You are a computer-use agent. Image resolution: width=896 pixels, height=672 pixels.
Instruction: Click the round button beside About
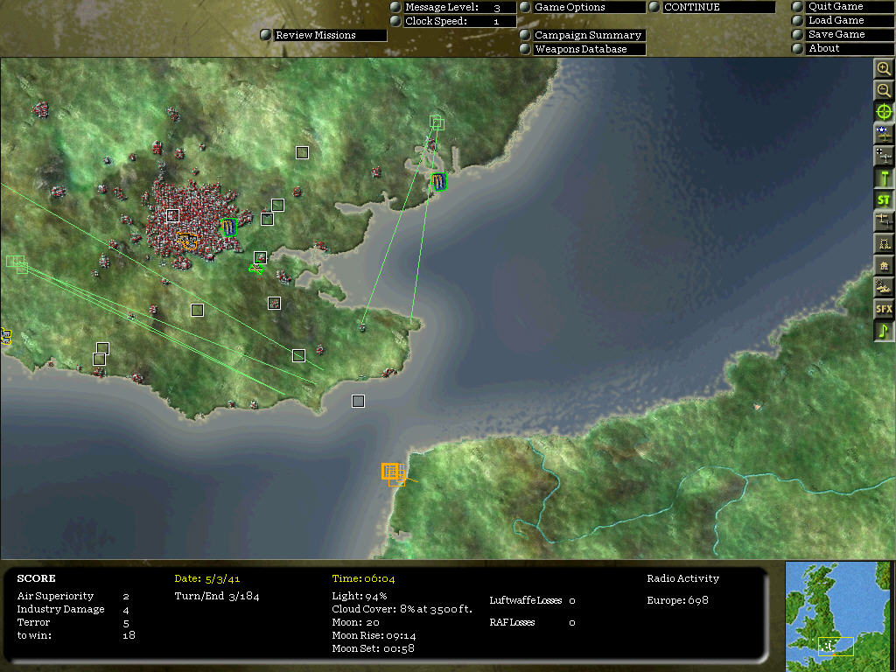[798, 49]
